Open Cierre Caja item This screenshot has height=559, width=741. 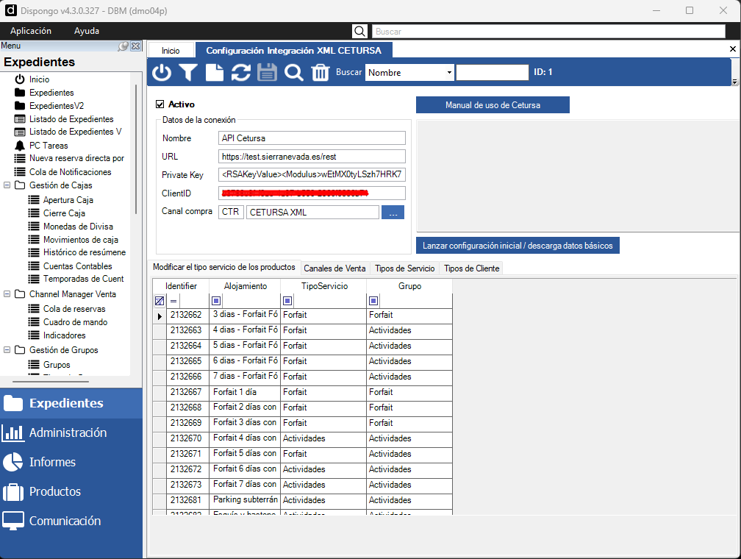point(64,213)
